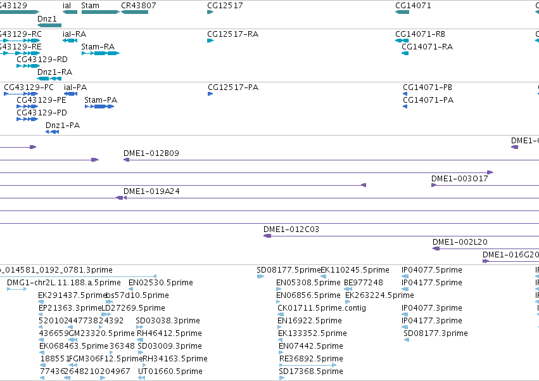Viewport: 539px width, 381px height.
Task: Select EST SD03038.3prime
Action: tap(168, 321)
